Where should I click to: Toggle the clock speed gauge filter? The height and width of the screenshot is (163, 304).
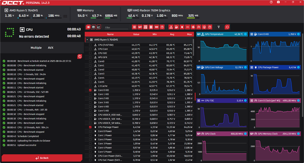pos(199,27)
